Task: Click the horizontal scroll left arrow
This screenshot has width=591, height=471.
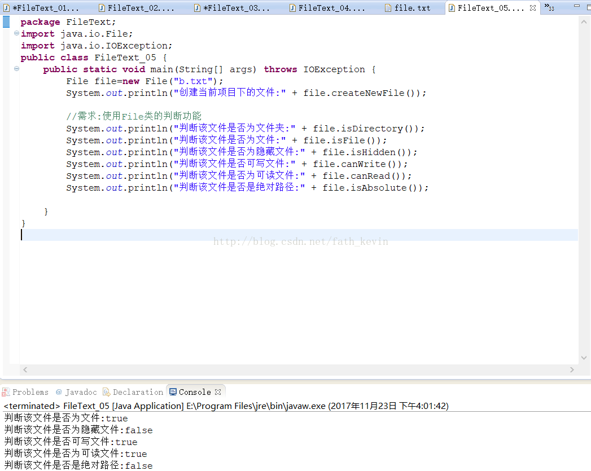Action: coord(25,369)
